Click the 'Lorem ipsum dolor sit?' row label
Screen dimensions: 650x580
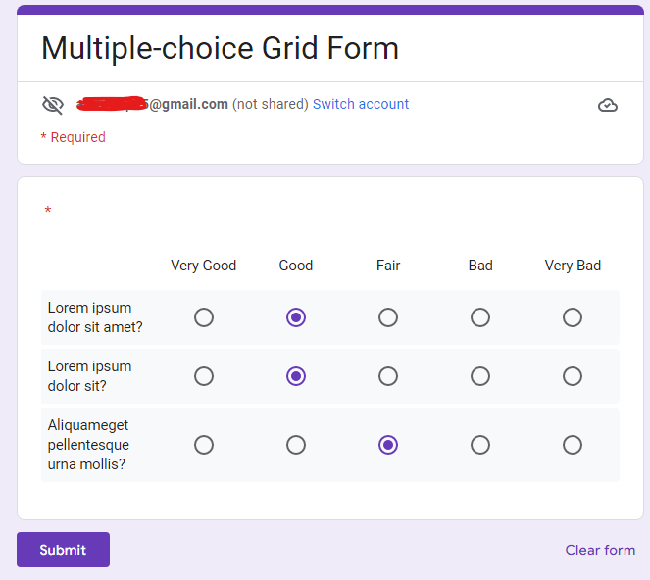pyautogui.click(x=89, y=376)
